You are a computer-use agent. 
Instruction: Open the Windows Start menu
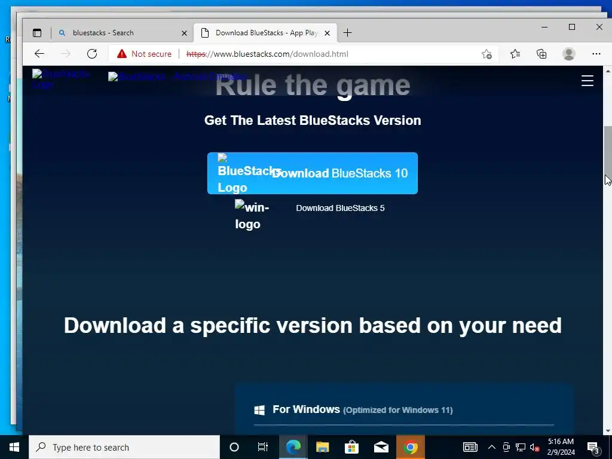[x=14, y=447]
